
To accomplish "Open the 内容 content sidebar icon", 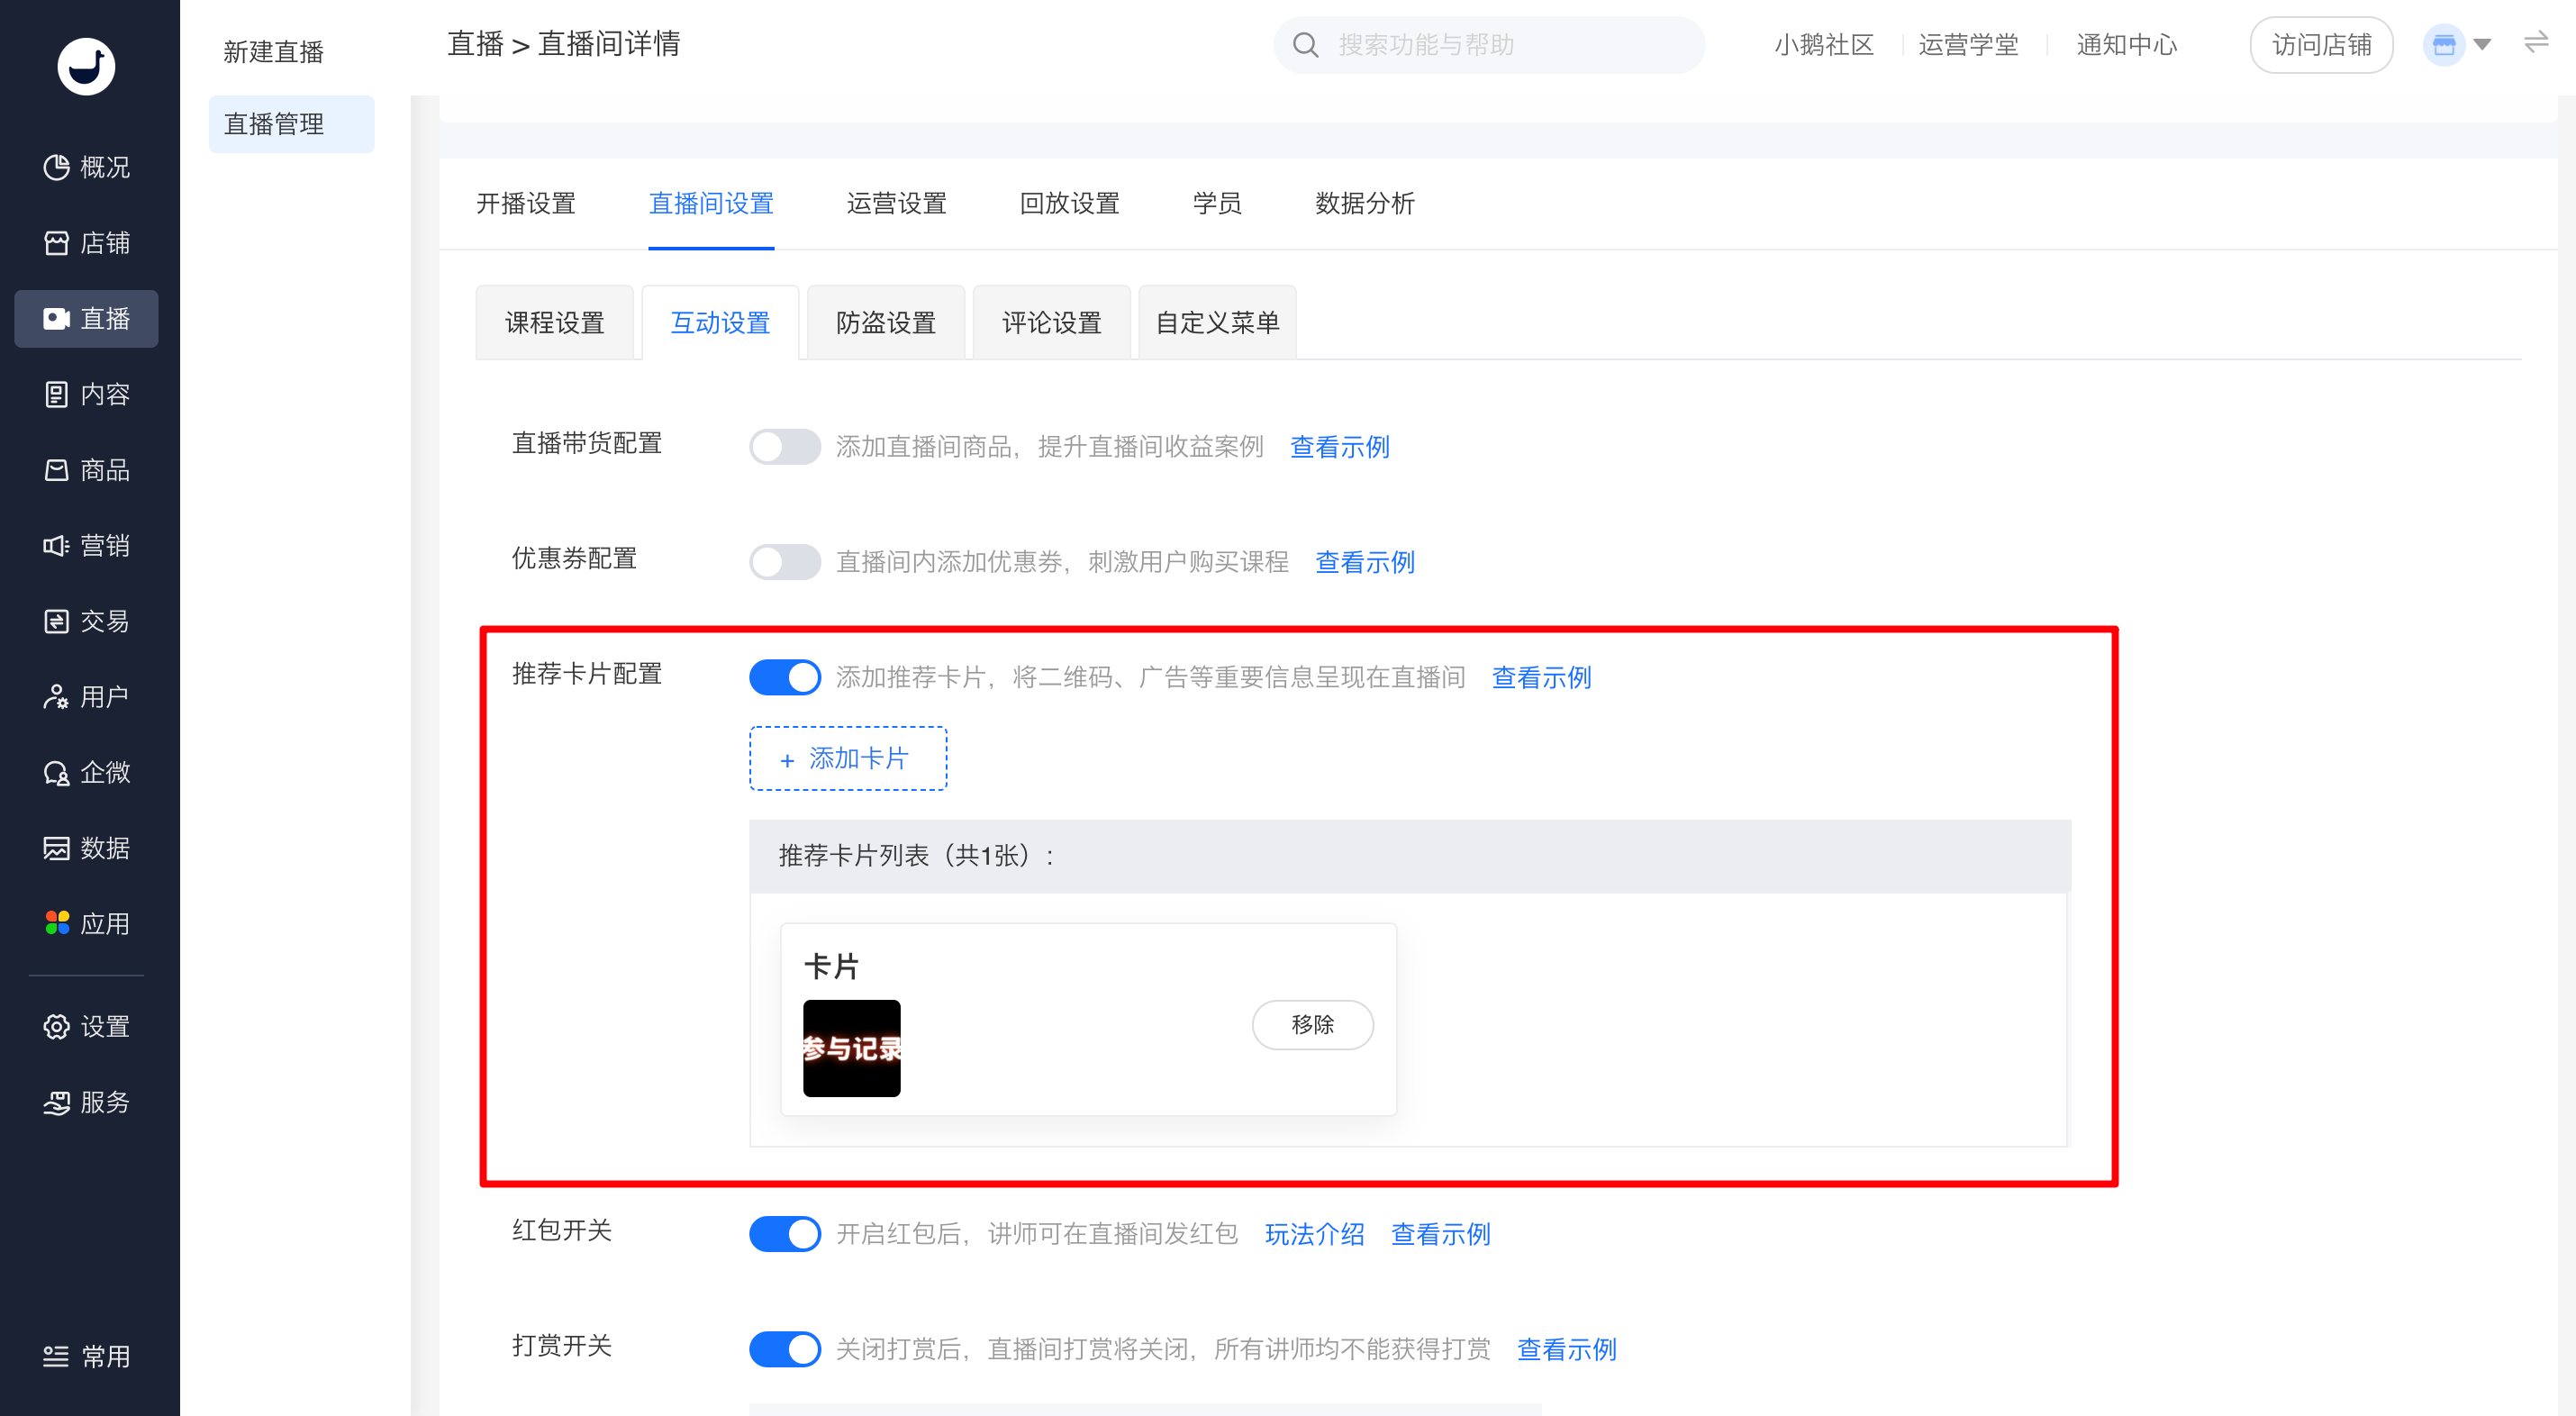I will [x=56, y=394].
